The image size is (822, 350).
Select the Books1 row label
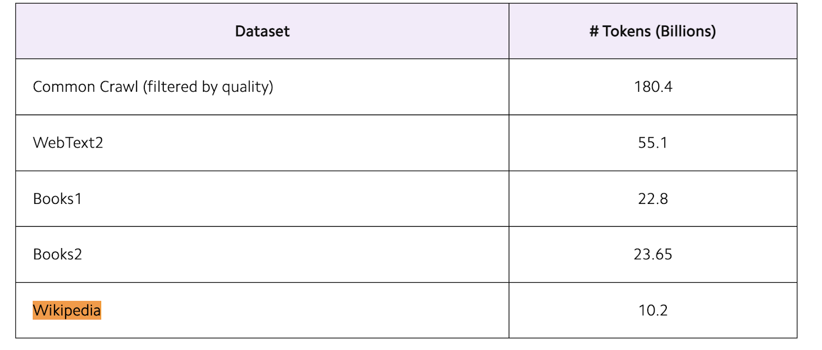pyautogui.click(x=57, y=199)
